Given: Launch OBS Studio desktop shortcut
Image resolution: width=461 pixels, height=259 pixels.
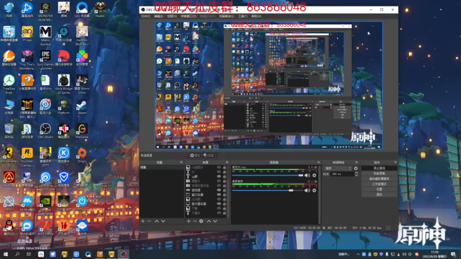Looking at the screenshot, I should click(x=46, y=131).
